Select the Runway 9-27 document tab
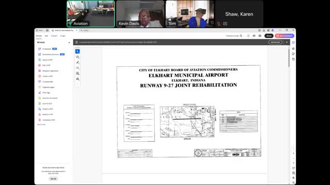Screen dimensions: 330x185 [64, 30]
